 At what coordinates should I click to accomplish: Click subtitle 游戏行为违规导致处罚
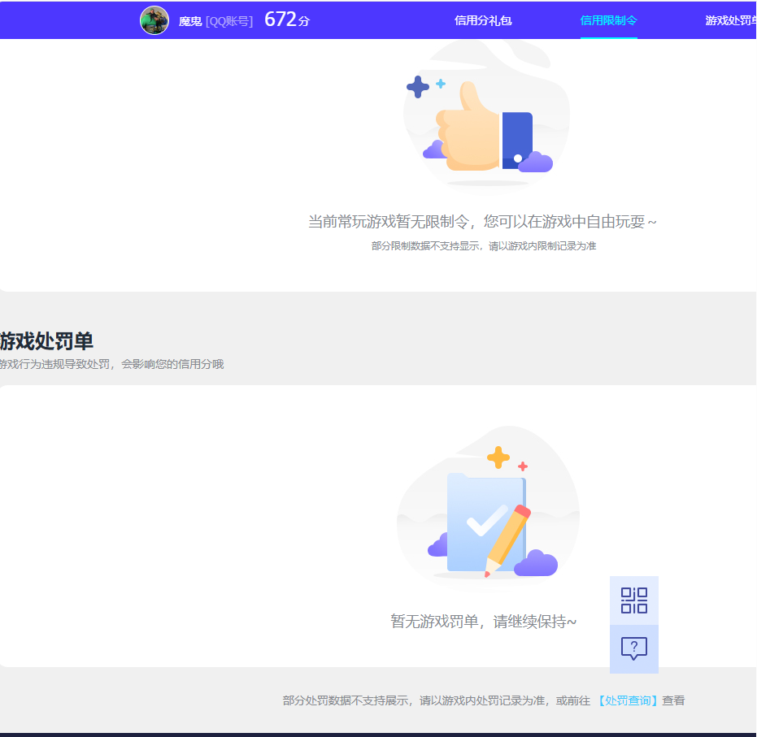click(111, 364)
